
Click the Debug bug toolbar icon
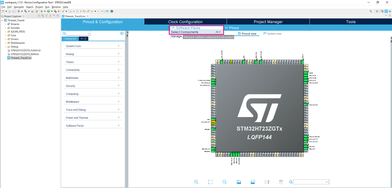click(x=42, y=11)
